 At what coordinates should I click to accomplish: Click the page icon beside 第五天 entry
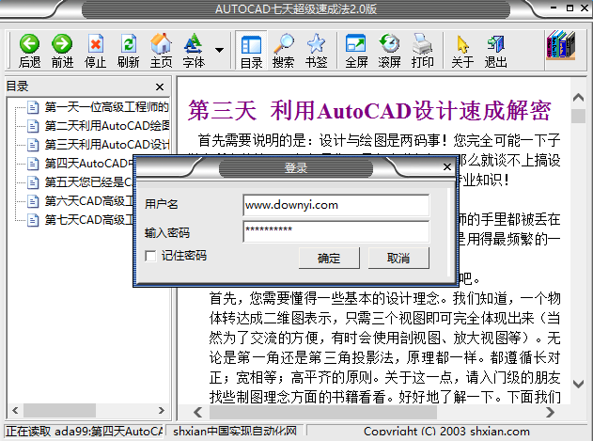point(33,182)
